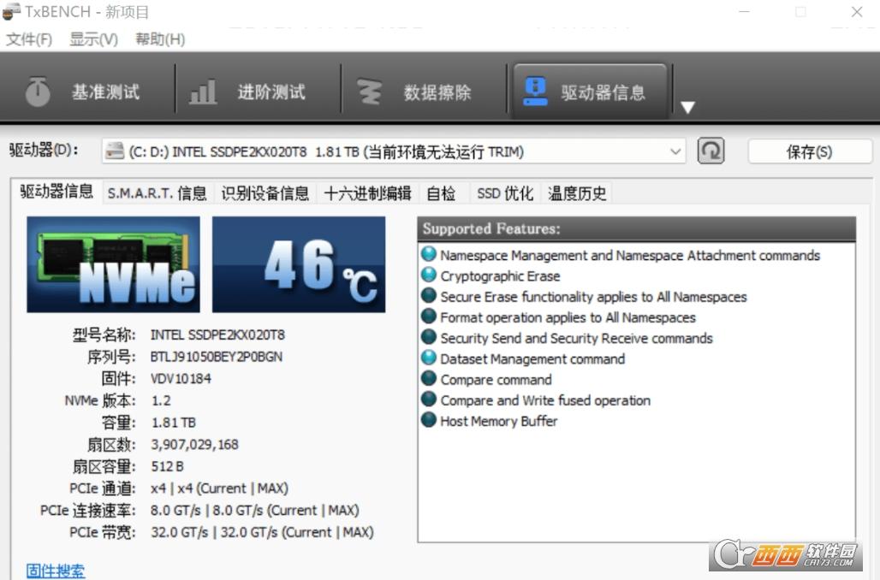Click the sector size value 512 B
The image size is (880, 580).
tap(167, 467)
